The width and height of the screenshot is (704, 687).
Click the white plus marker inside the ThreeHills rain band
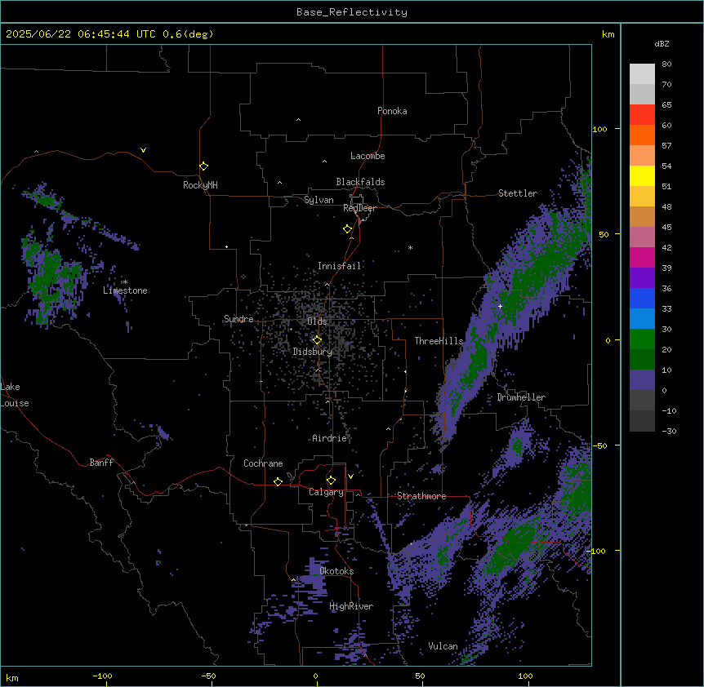point(500,306)
